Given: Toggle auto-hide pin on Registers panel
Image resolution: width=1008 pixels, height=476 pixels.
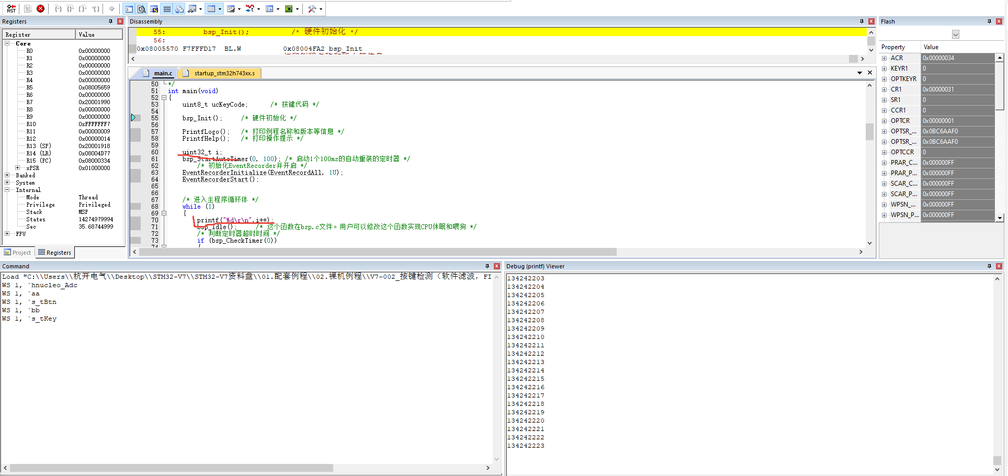Looking at the screenshot, I should coord(110,21).
